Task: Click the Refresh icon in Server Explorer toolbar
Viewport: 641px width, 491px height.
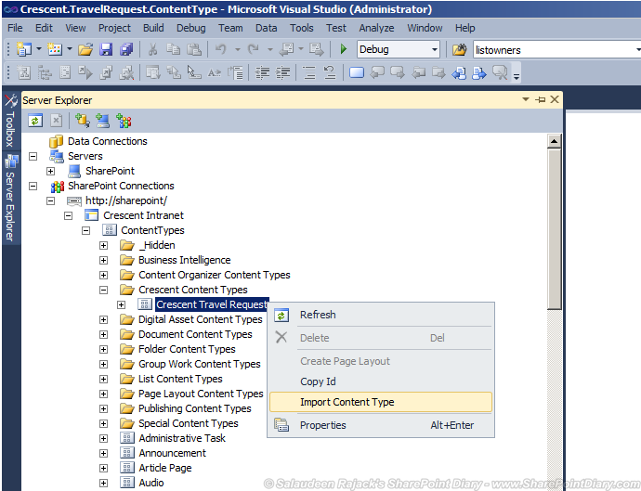Action: click(x=35, y=121)
